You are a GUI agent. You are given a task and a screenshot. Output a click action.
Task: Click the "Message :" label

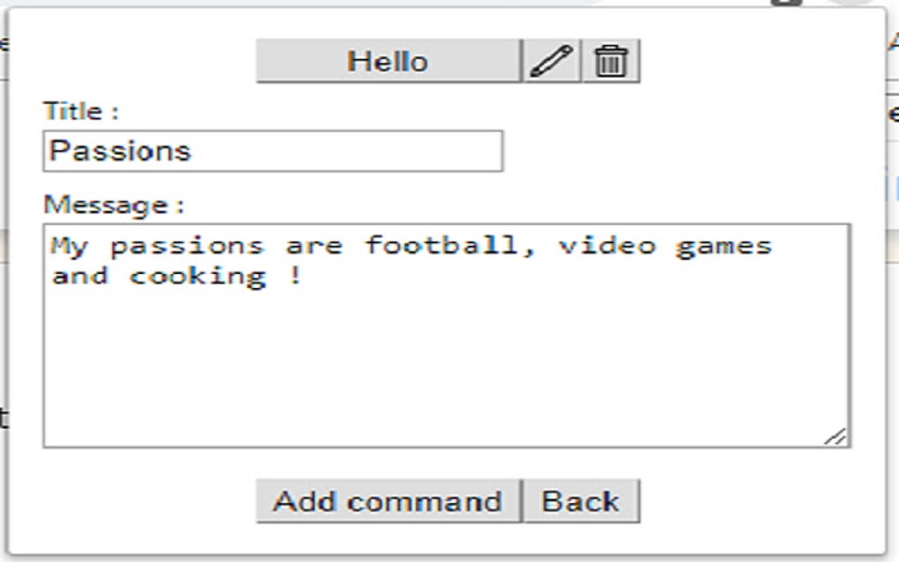coord(114,206)
